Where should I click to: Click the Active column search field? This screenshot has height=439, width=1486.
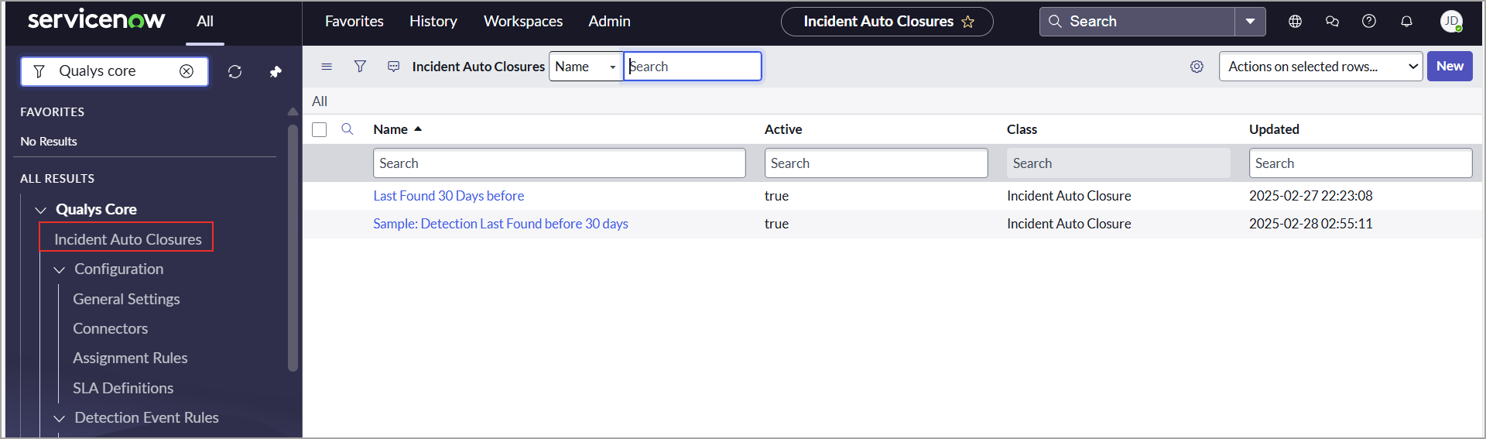coord(875,163)
